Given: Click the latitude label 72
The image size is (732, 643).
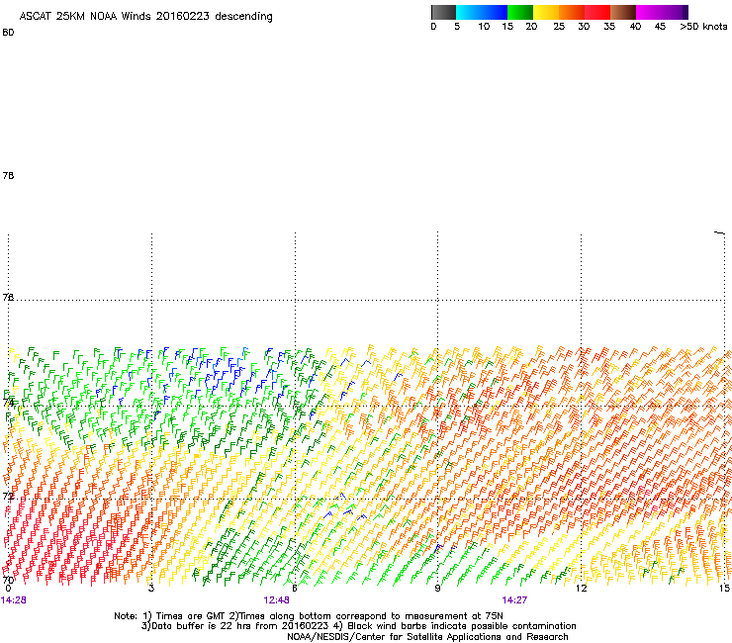Looking at the screenshot, I should point(8,496).
